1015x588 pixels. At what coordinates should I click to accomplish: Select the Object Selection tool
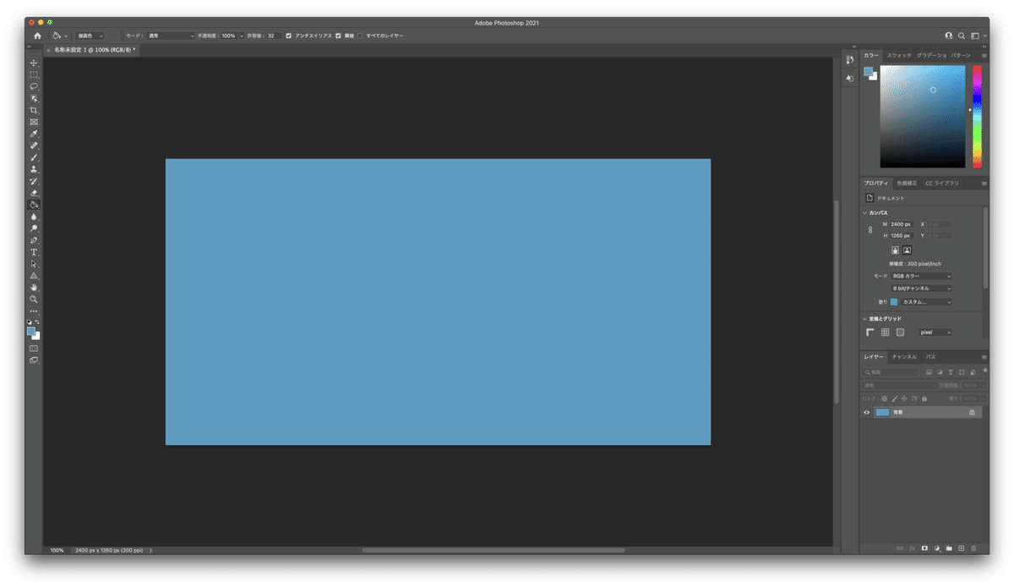pyautogui.click(x=34, y=98)
